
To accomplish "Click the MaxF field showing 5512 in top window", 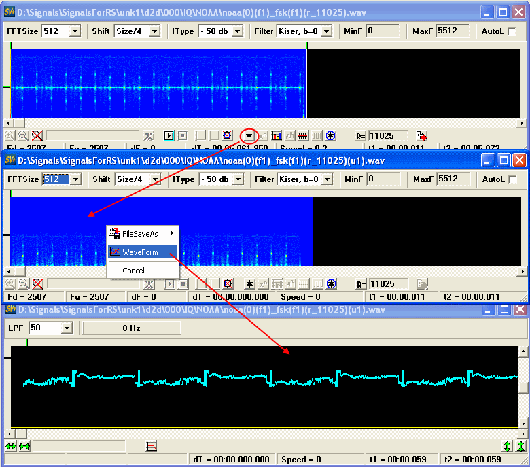I will 453,31.
